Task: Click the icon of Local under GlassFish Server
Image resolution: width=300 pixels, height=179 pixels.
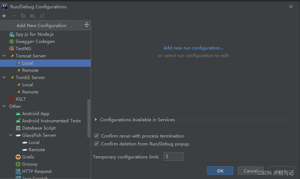Action: coord(25,143)
